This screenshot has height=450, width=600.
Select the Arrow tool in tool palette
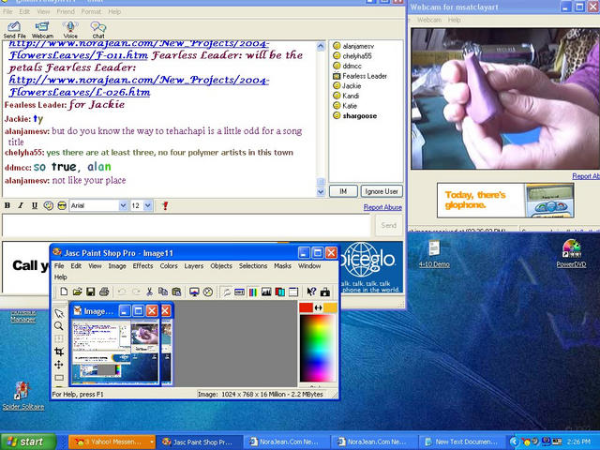(x=59, y=313)
